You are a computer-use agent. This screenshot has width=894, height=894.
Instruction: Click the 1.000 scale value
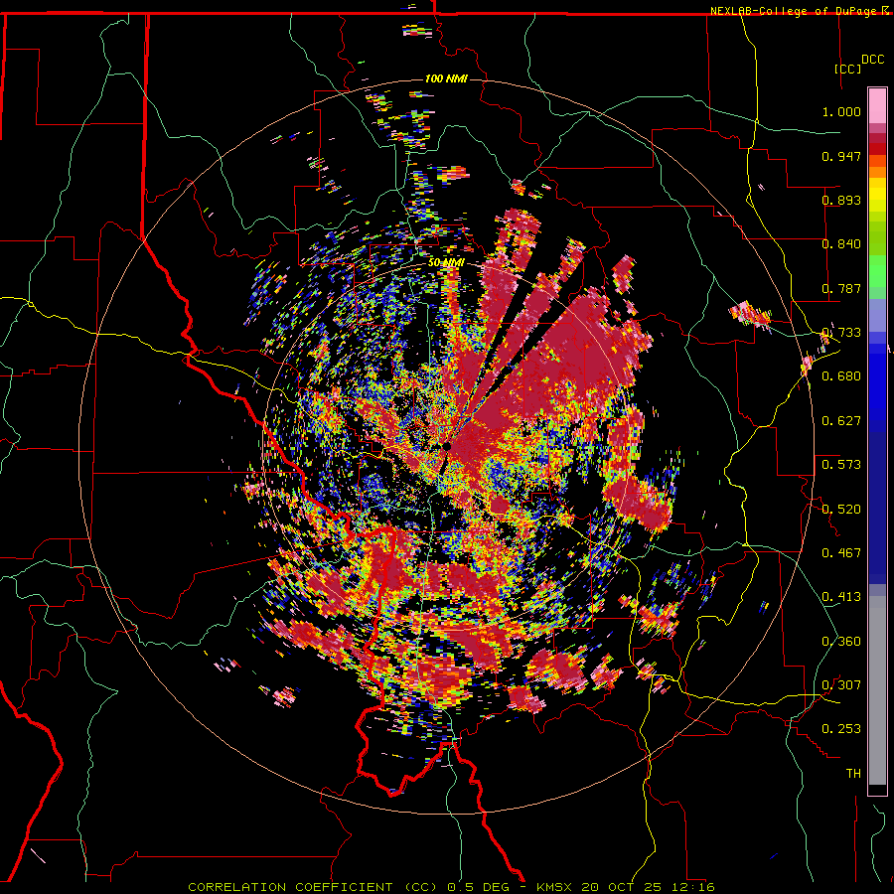841,111
